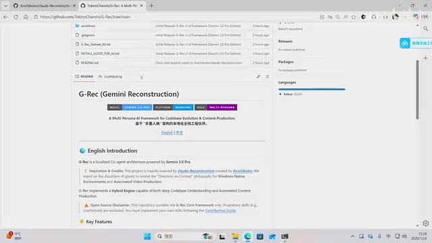The width and height of the screenshot is (432, 243).
Task: Click the WINDOWS platform badge
Action: point(173,107)
